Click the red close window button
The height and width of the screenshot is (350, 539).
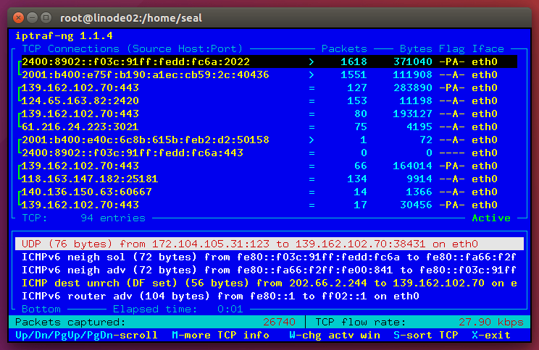[x=19, y=17]
